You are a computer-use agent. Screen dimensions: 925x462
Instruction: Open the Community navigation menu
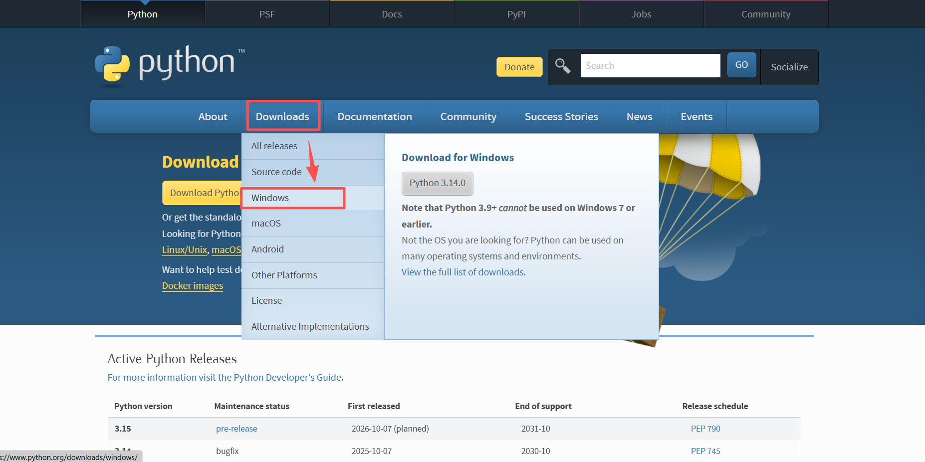[468, 116]
